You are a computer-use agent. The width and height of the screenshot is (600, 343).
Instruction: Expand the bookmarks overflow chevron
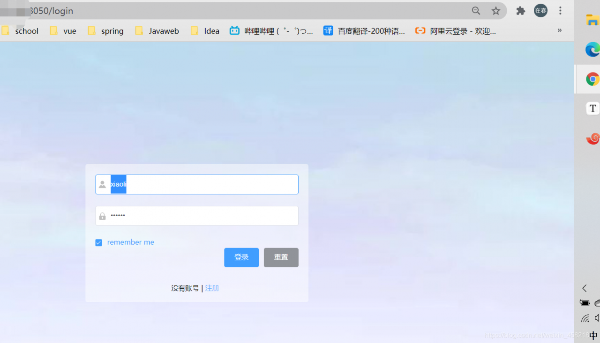coord(559,30)
